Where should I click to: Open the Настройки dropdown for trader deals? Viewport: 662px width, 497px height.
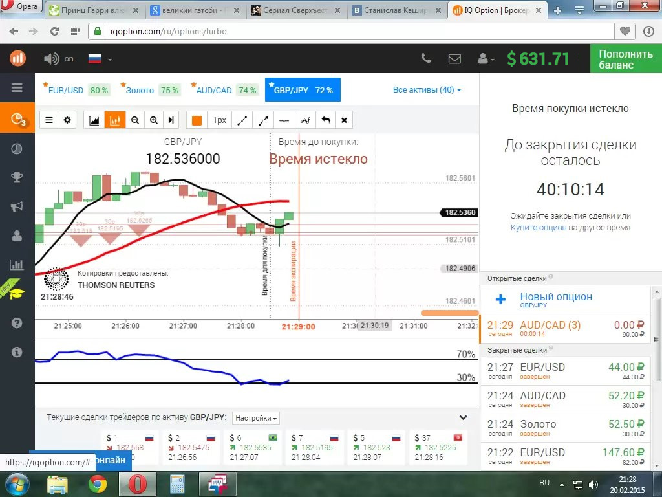pyautogui.click(x=256, y=418)
